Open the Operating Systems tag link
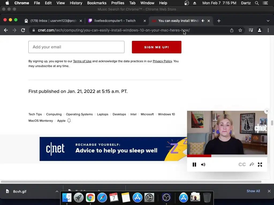 [79, 114]
